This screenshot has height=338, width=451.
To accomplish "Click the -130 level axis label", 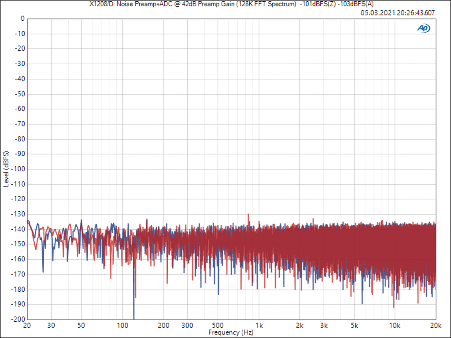I will (18, 214).
